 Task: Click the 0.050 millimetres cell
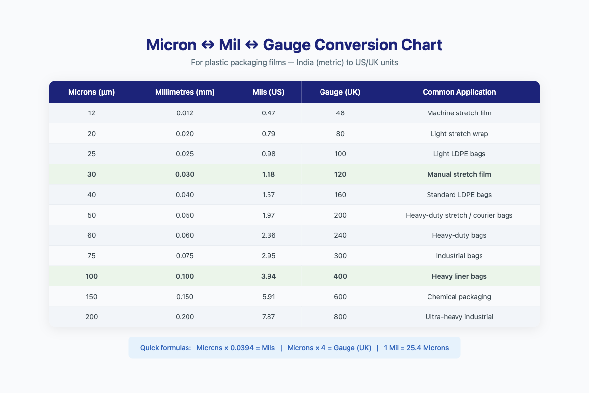click(185, 215)
